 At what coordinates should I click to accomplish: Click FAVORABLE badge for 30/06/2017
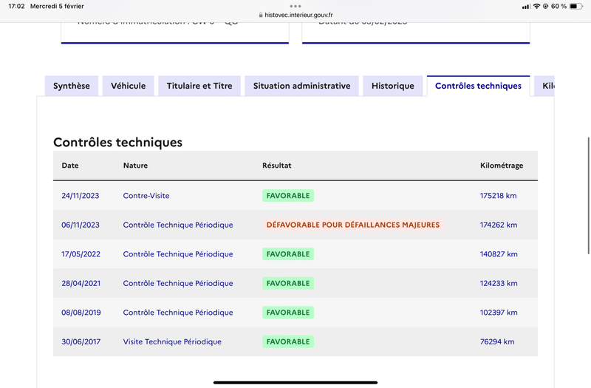[288, 341]
